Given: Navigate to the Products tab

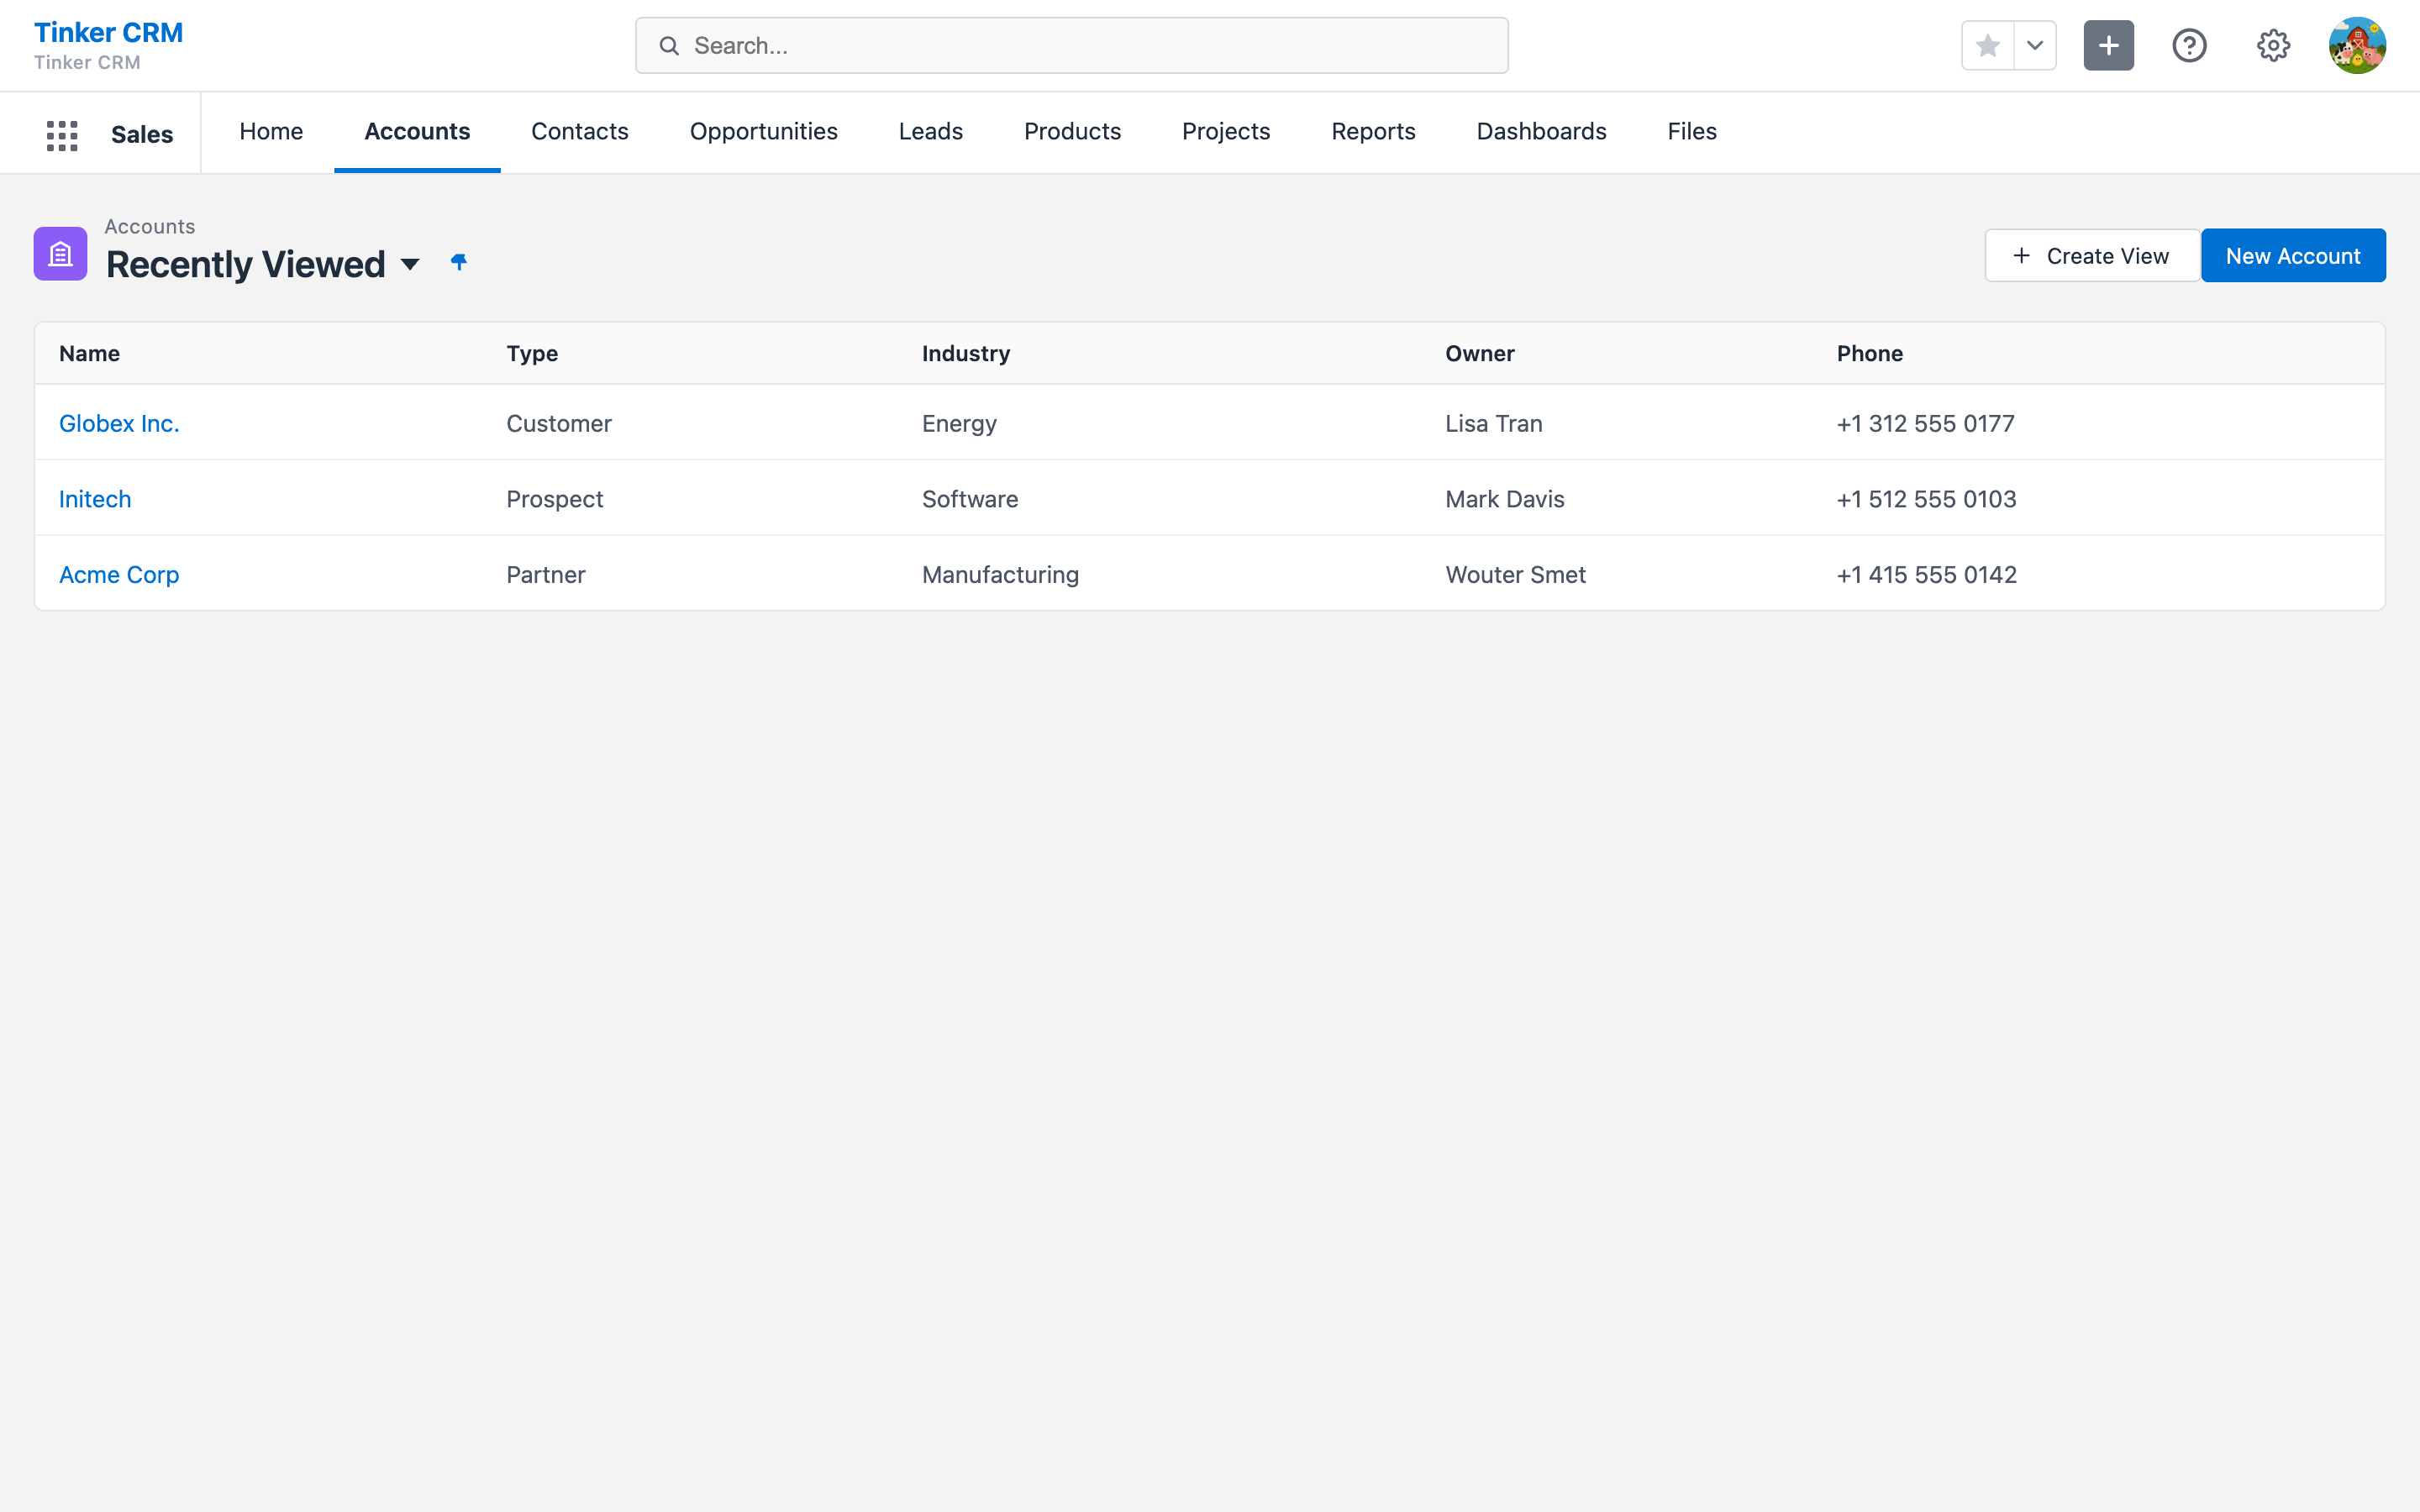Looking at the screenshot, I should pos(1073,132).
